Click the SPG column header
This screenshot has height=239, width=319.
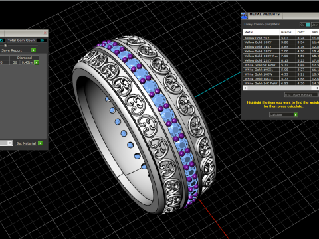[314, 32]
